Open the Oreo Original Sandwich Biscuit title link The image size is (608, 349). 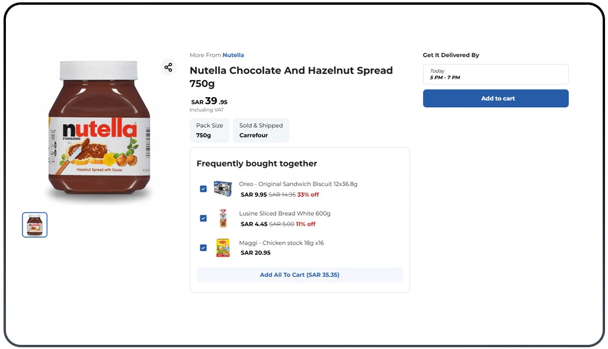298,184
